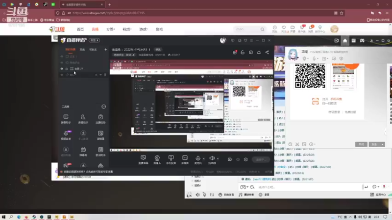392x220 pixels.
Task: Open speaker options arrow
Action: [218, 158]
